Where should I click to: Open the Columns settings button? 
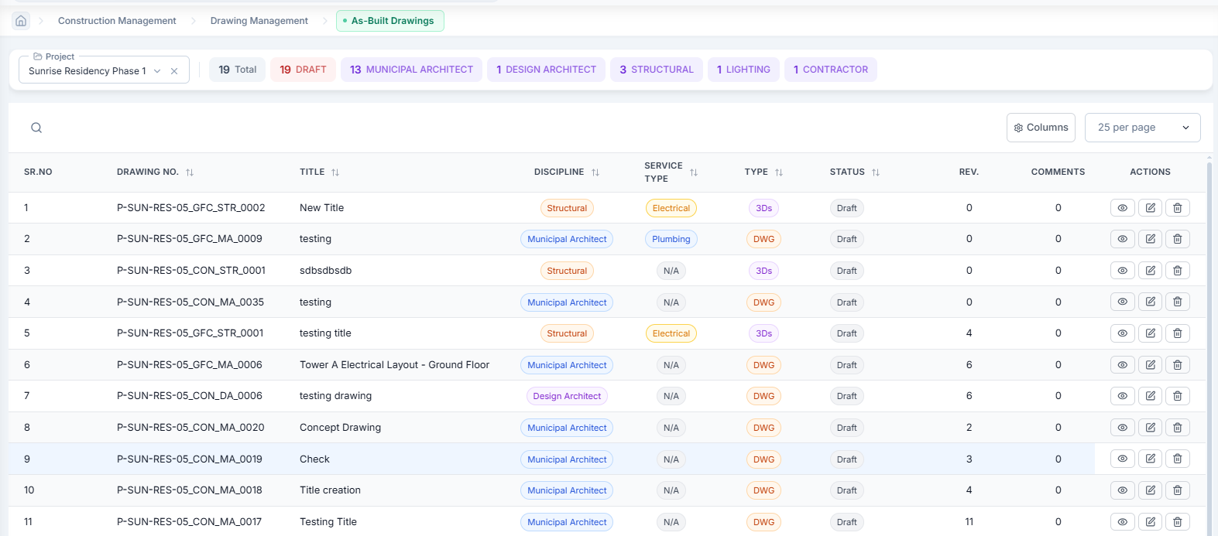1041,128
